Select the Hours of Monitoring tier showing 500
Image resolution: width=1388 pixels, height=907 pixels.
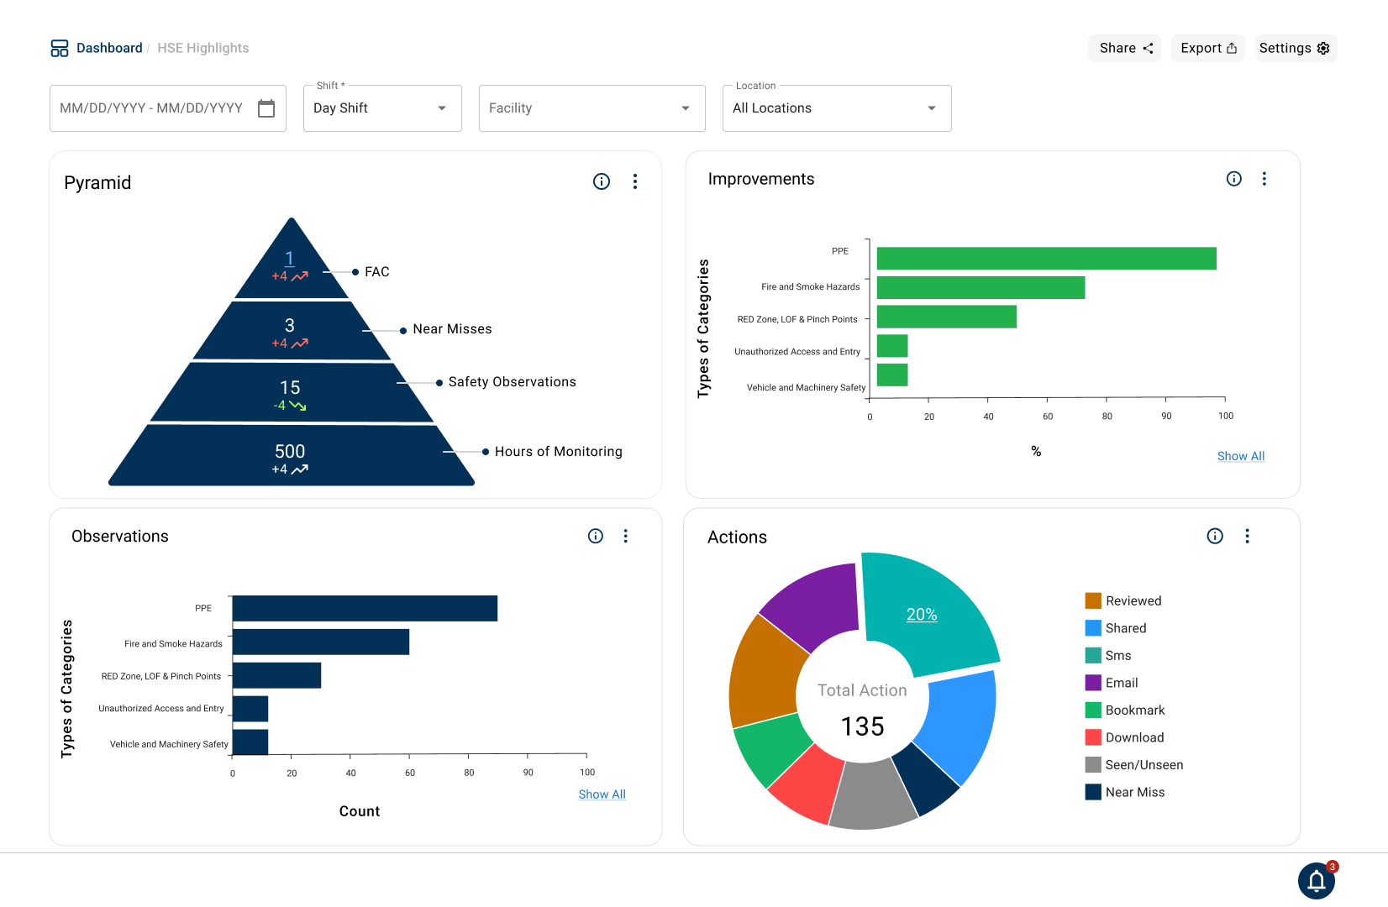[x=292, y=455]
